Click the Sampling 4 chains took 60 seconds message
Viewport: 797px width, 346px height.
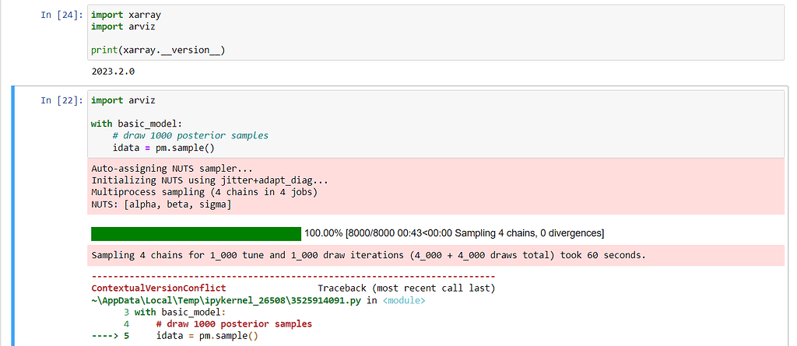pos(368,255)
